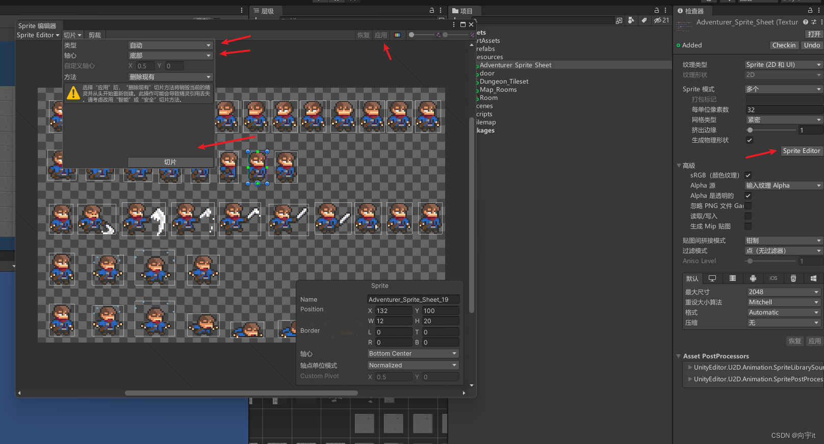This screenshot has height=444, width=824.
Task: Open the help icon for Adventurer_Sprite_Sheet importer
Action: tap(806, 22)
